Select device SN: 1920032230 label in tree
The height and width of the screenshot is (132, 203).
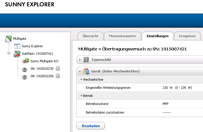pyautogui.click(x=42, y=69)
